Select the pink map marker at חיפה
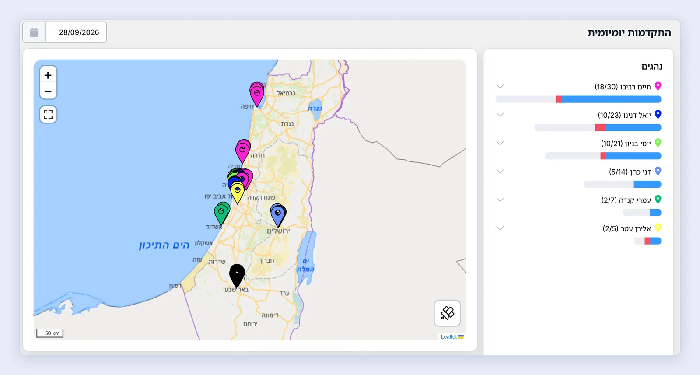Screen dimensions: 700x375 (x=257, y=96)
